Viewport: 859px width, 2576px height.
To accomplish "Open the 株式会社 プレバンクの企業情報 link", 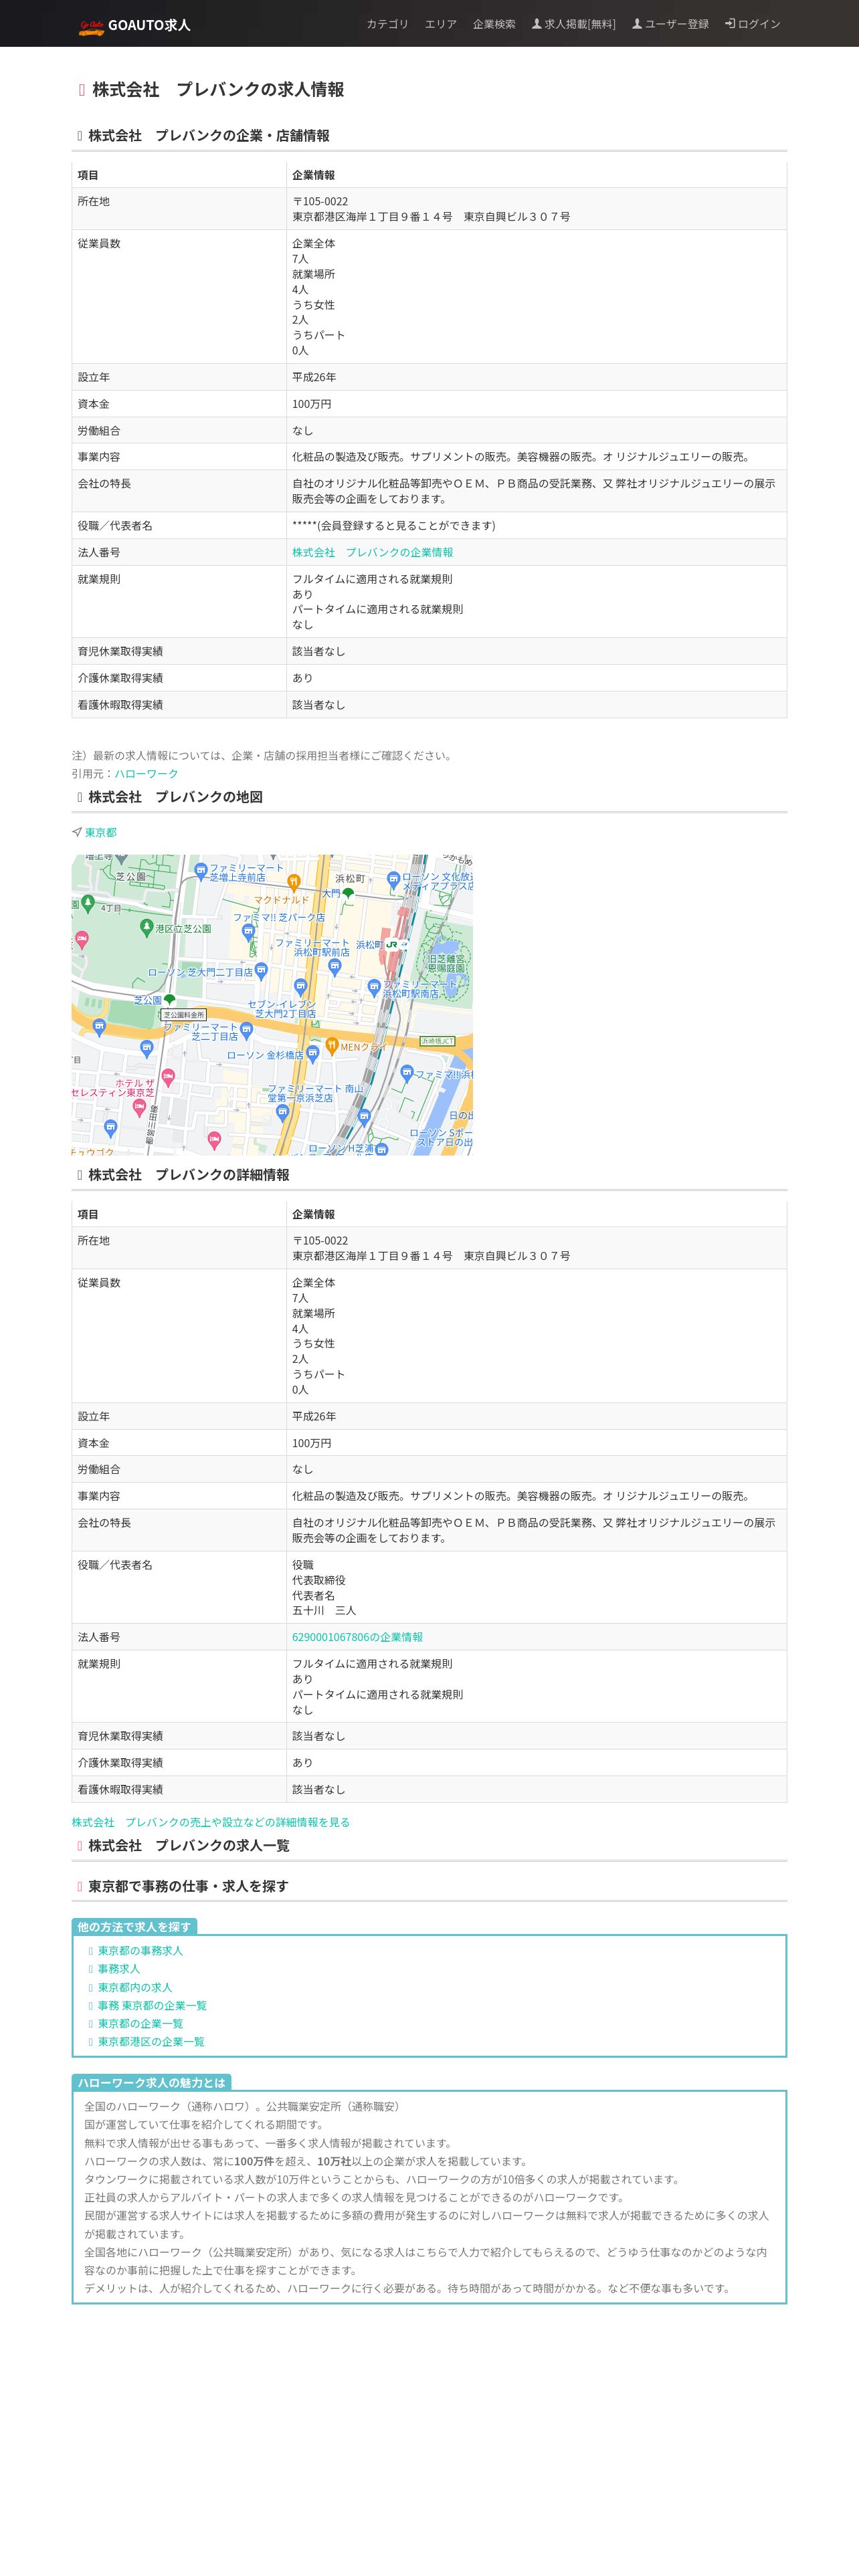I will pyautogui.click(x=372, y=552).
